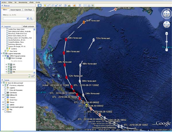
Task: Toggle the Storm Coverage checkbox
Action: 7,58
